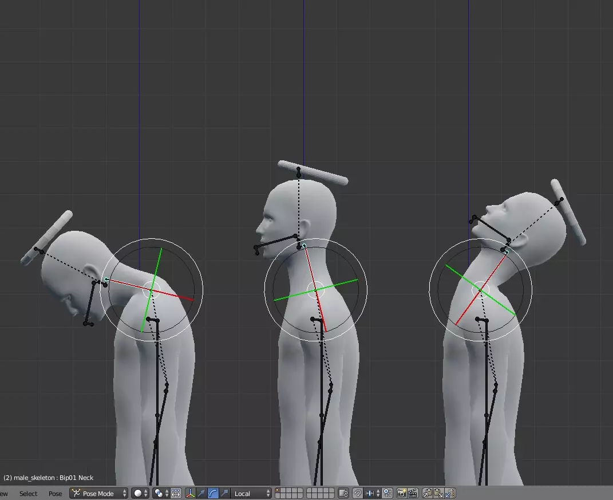Open the Select menu

click(x=28, y=493)
